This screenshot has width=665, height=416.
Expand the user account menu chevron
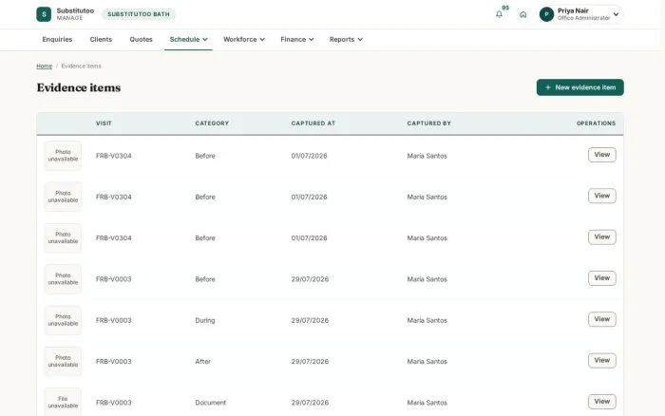point(616,14)
